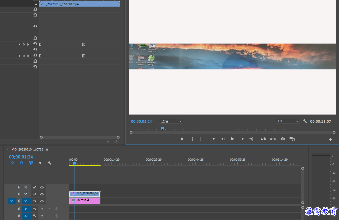Click the Program monitor timecode 00;00;01;24
Image resolution: width=339 pixels, height=220 pixels.
141,121
